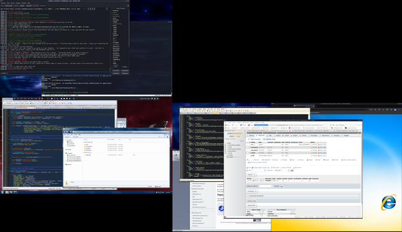The image size is (402, 232).
Task: Open the Tools menu in the Explorer window
Action: [x=75, y=135]
